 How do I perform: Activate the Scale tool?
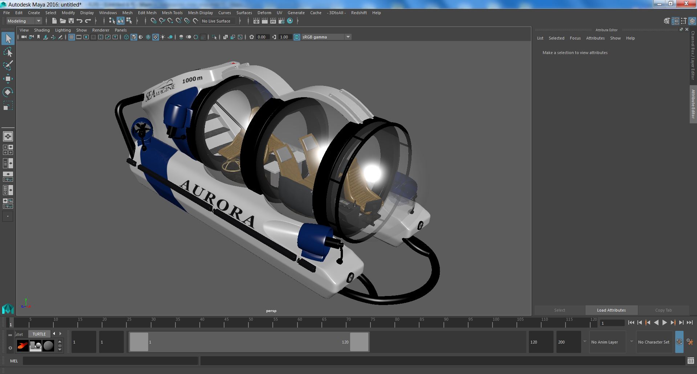(x=8, y=105)
